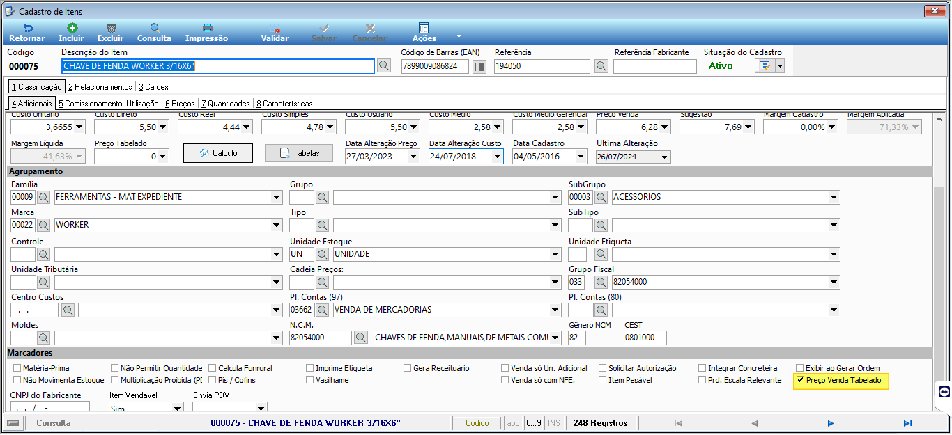This screenshot has width=952, height=435.
Task: Click the Impressão printer icon
Action: pyautogui.click(x=207, y=28)
